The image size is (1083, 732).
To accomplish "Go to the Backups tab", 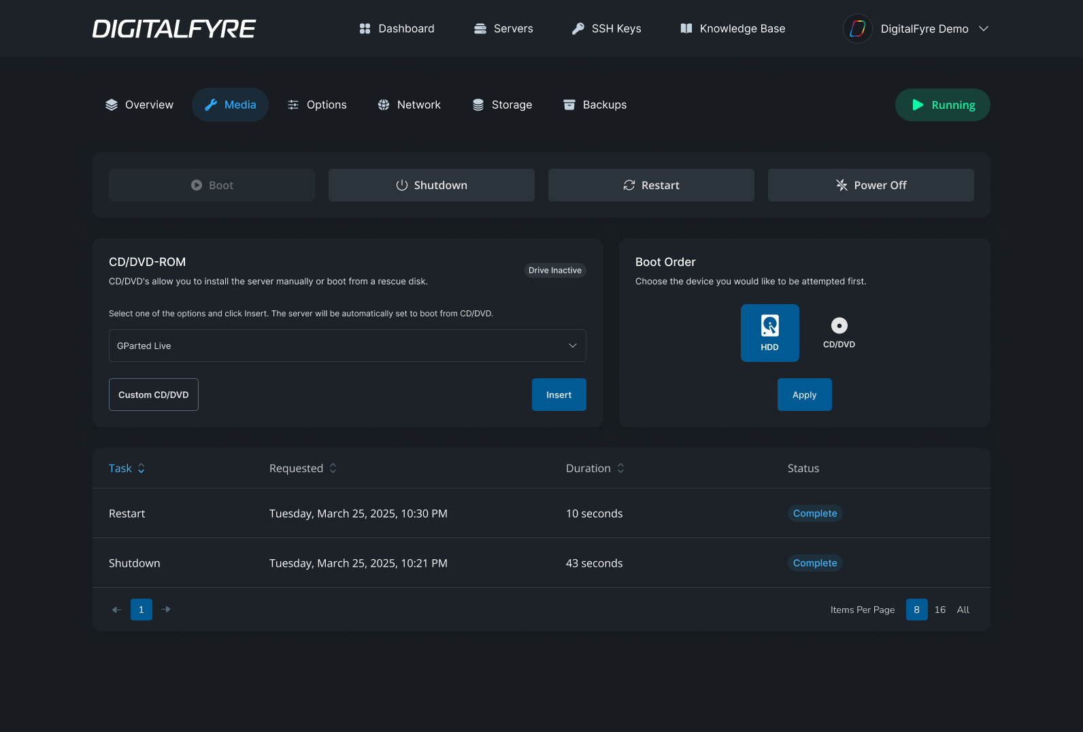I will 595,105.
